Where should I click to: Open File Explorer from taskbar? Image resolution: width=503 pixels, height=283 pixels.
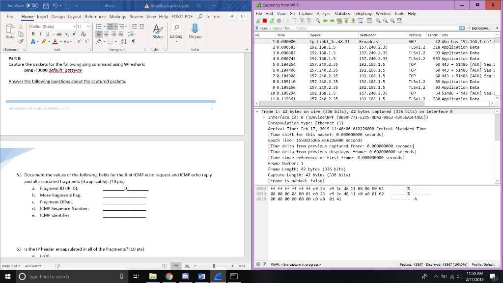point(153,276)
